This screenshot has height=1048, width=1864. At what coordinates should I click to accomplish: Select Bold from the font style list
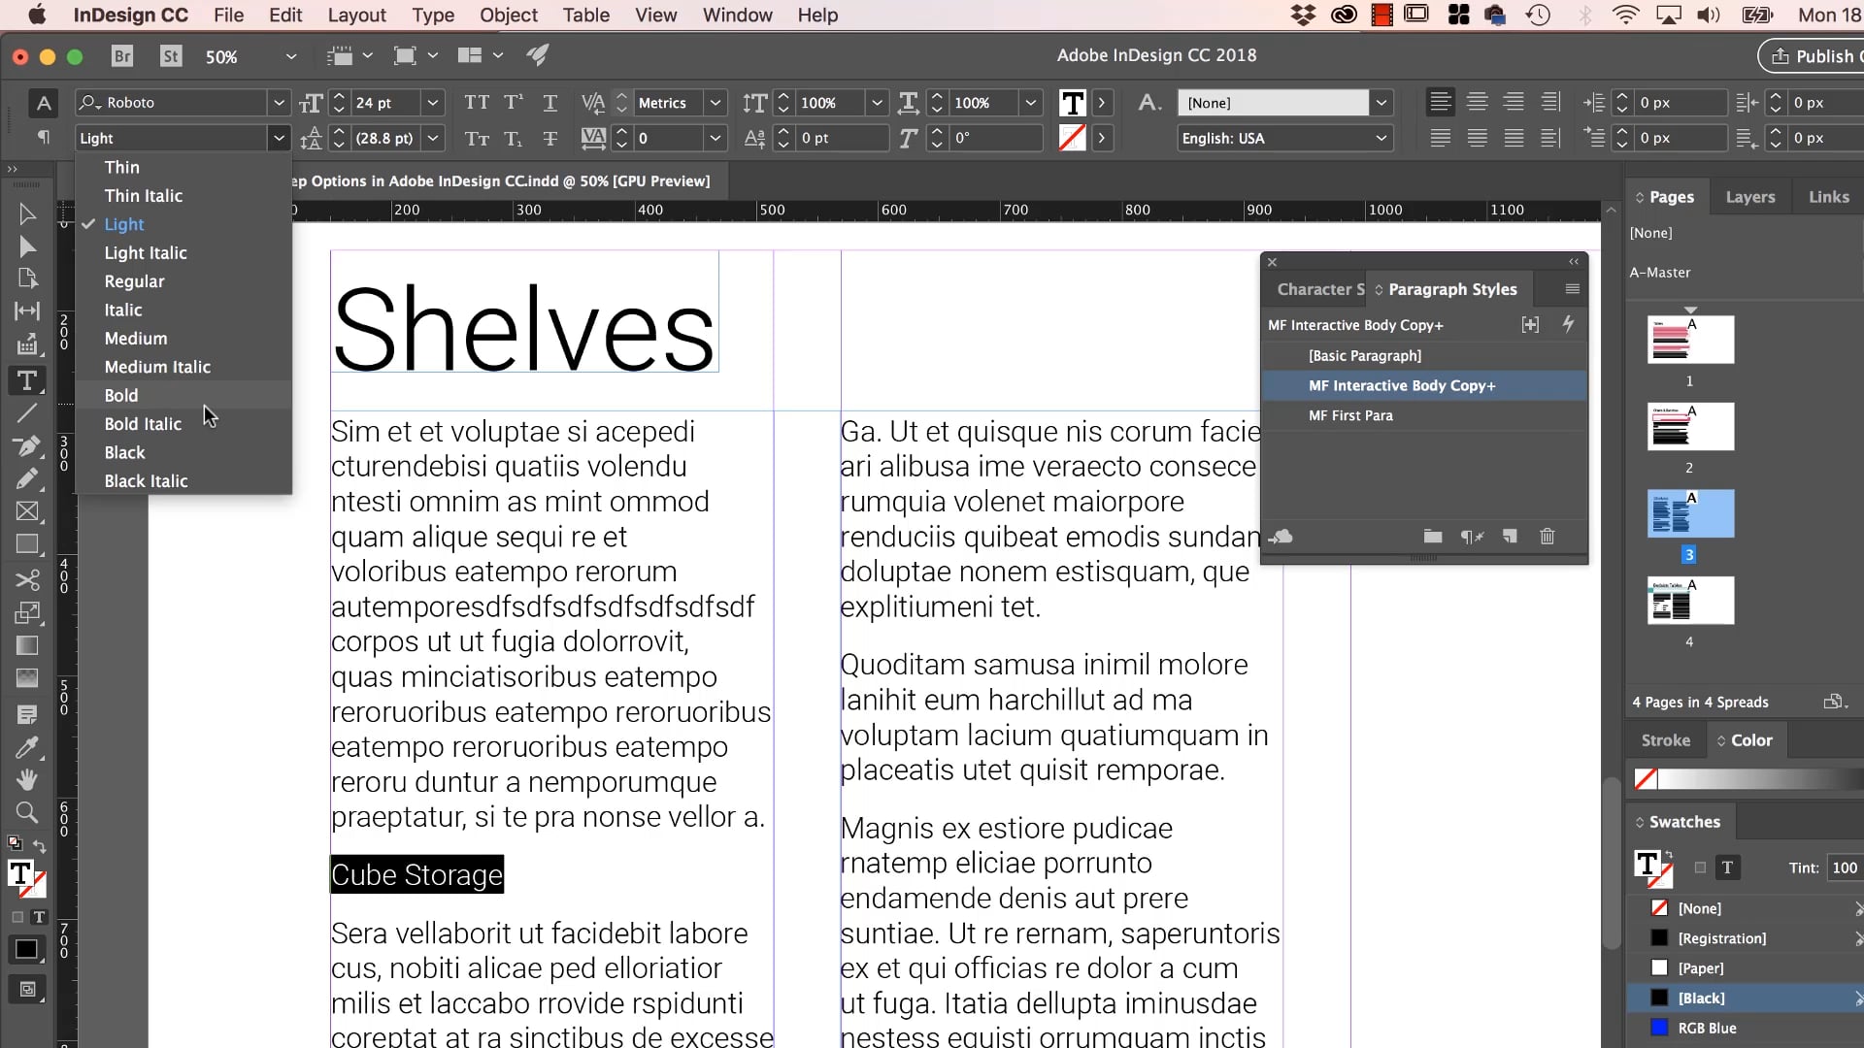pos(120,395)
